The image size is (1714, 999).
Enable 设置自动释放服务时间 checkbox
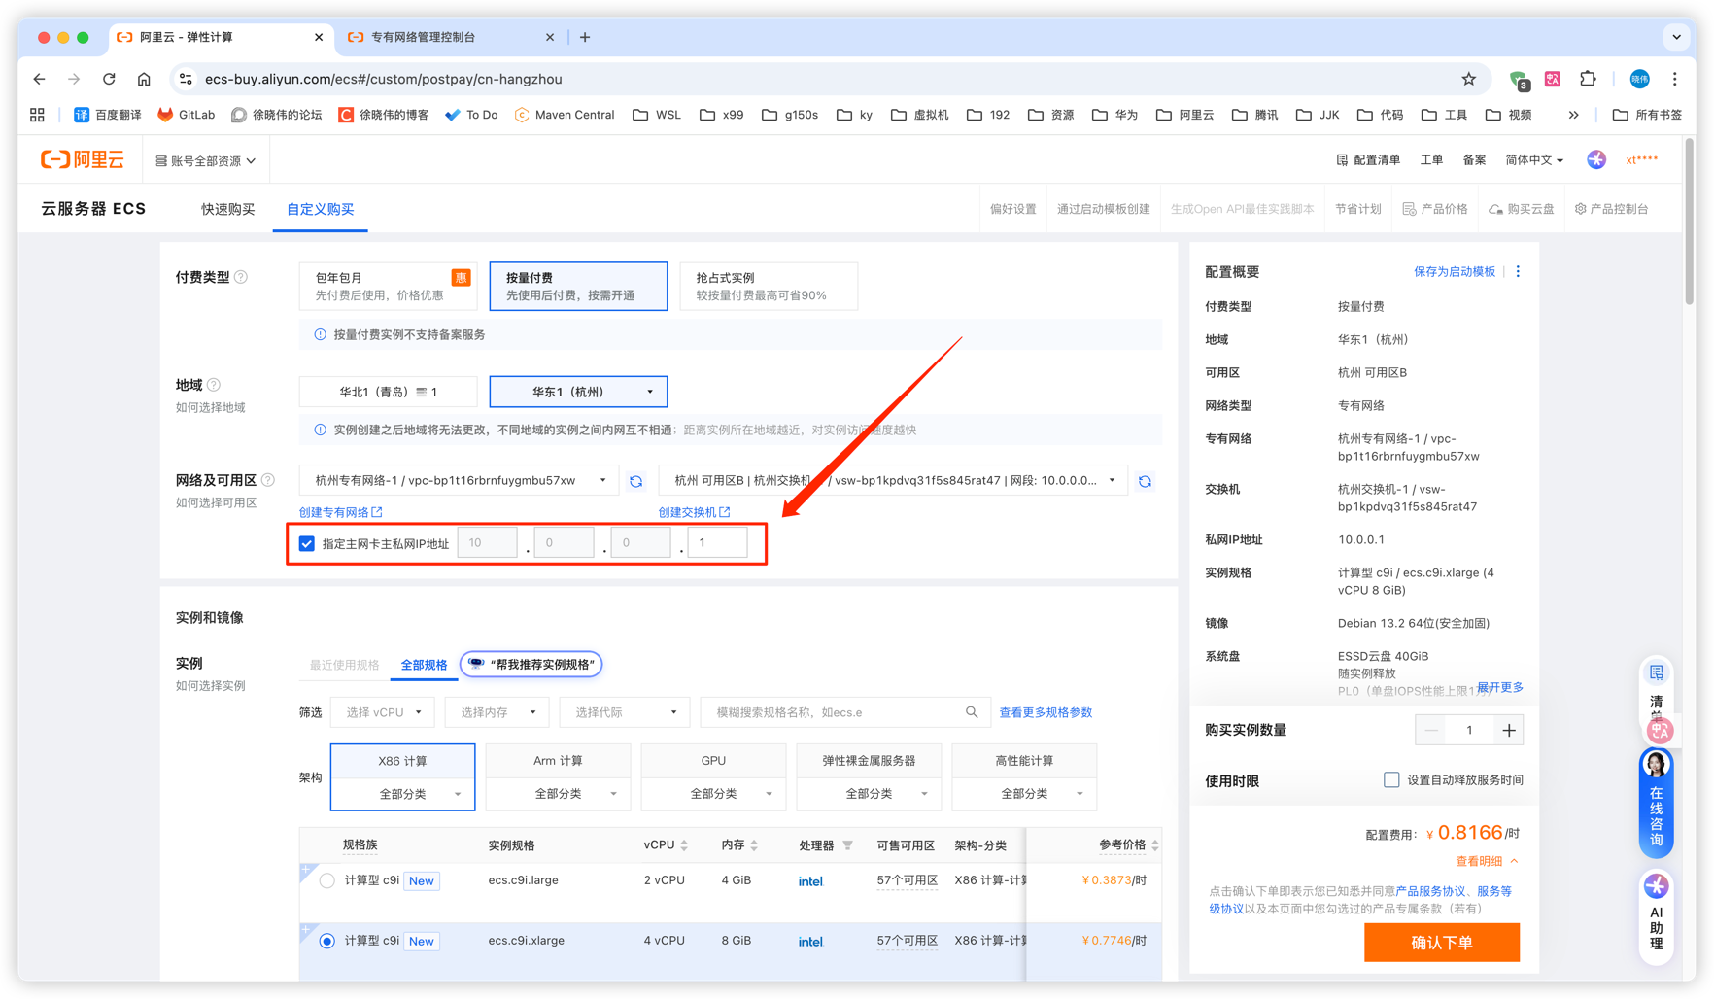click(x=1391, y=779)
